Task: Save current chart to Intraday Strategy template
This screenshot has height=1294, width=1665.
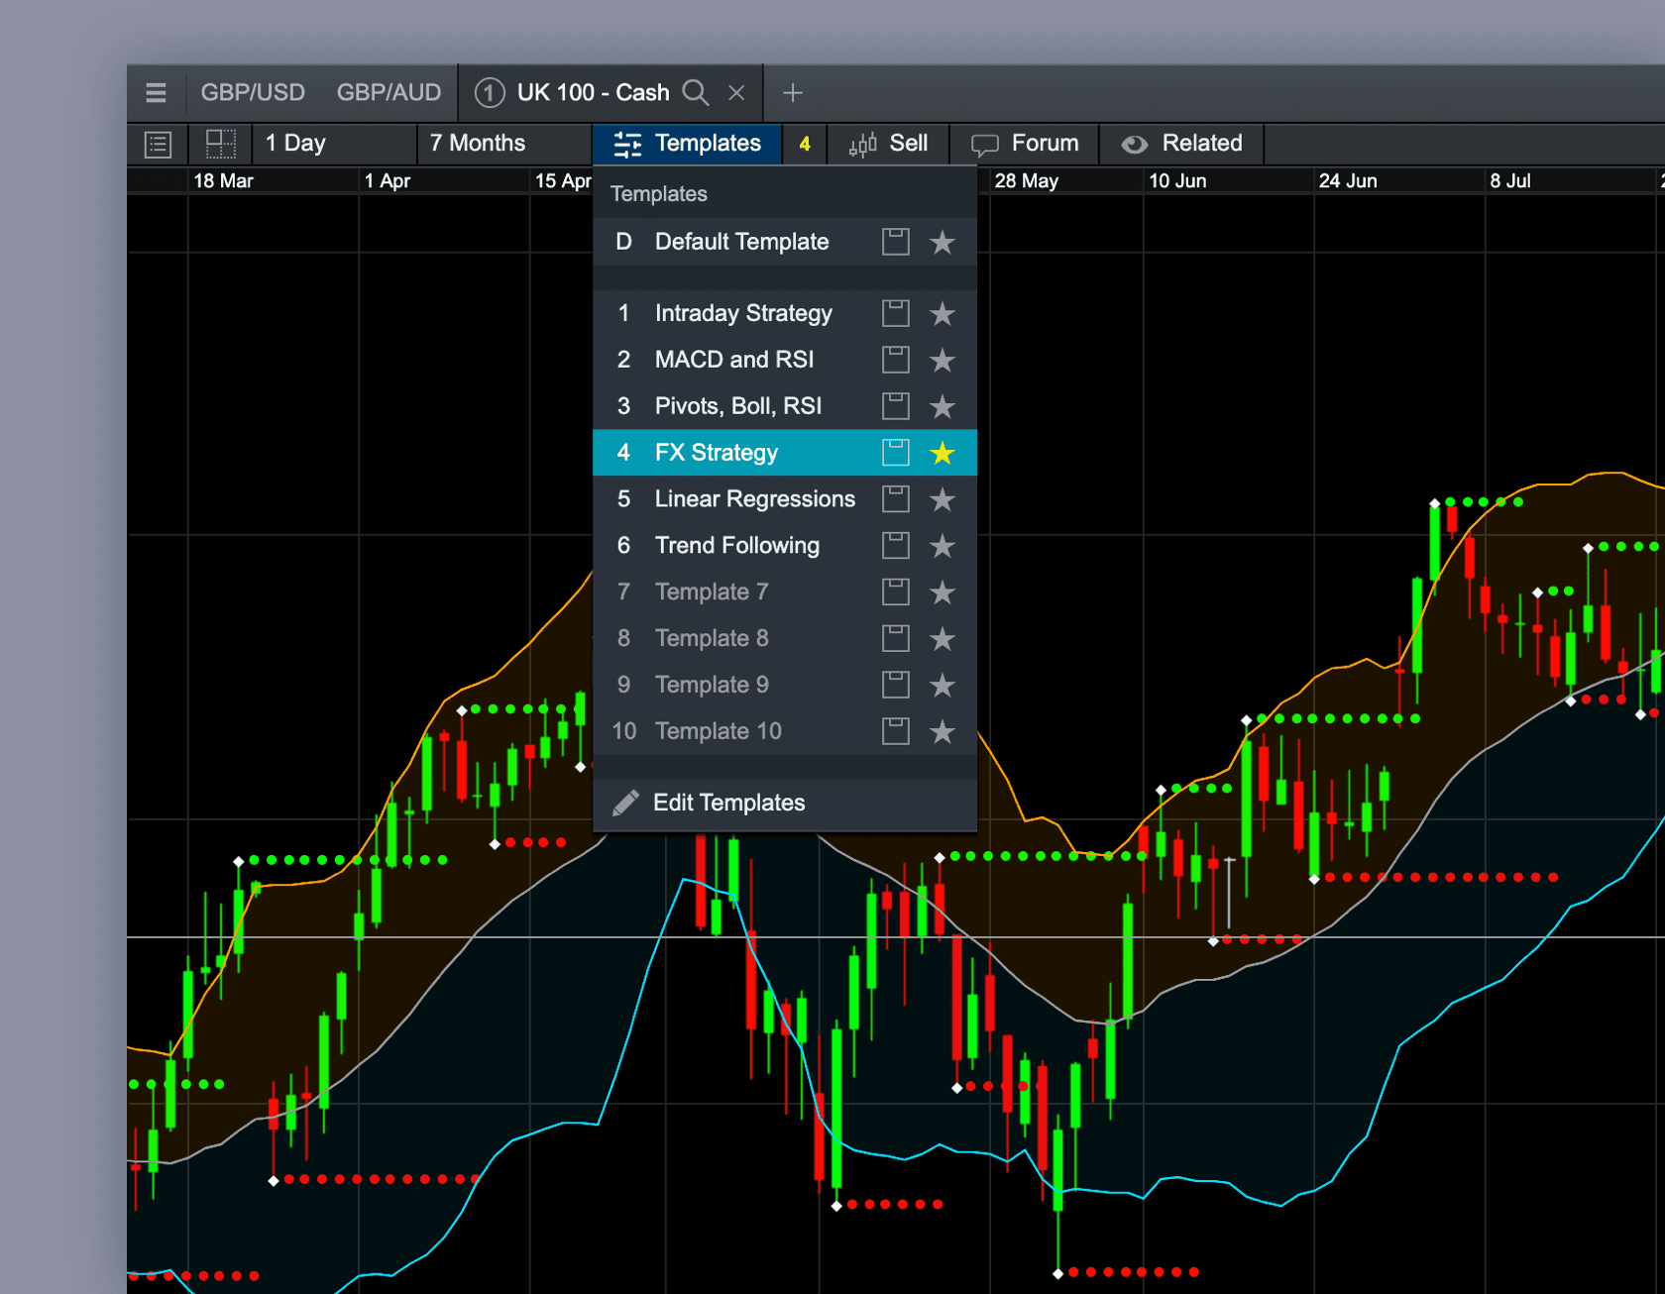Action: [895, 314]
